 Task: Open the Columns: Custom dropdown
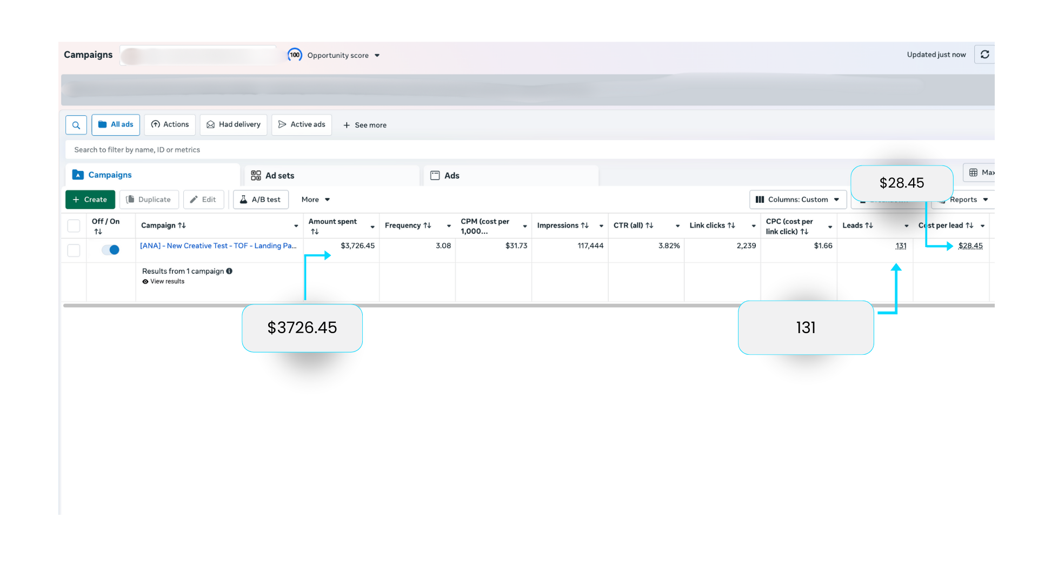[797, 200]
